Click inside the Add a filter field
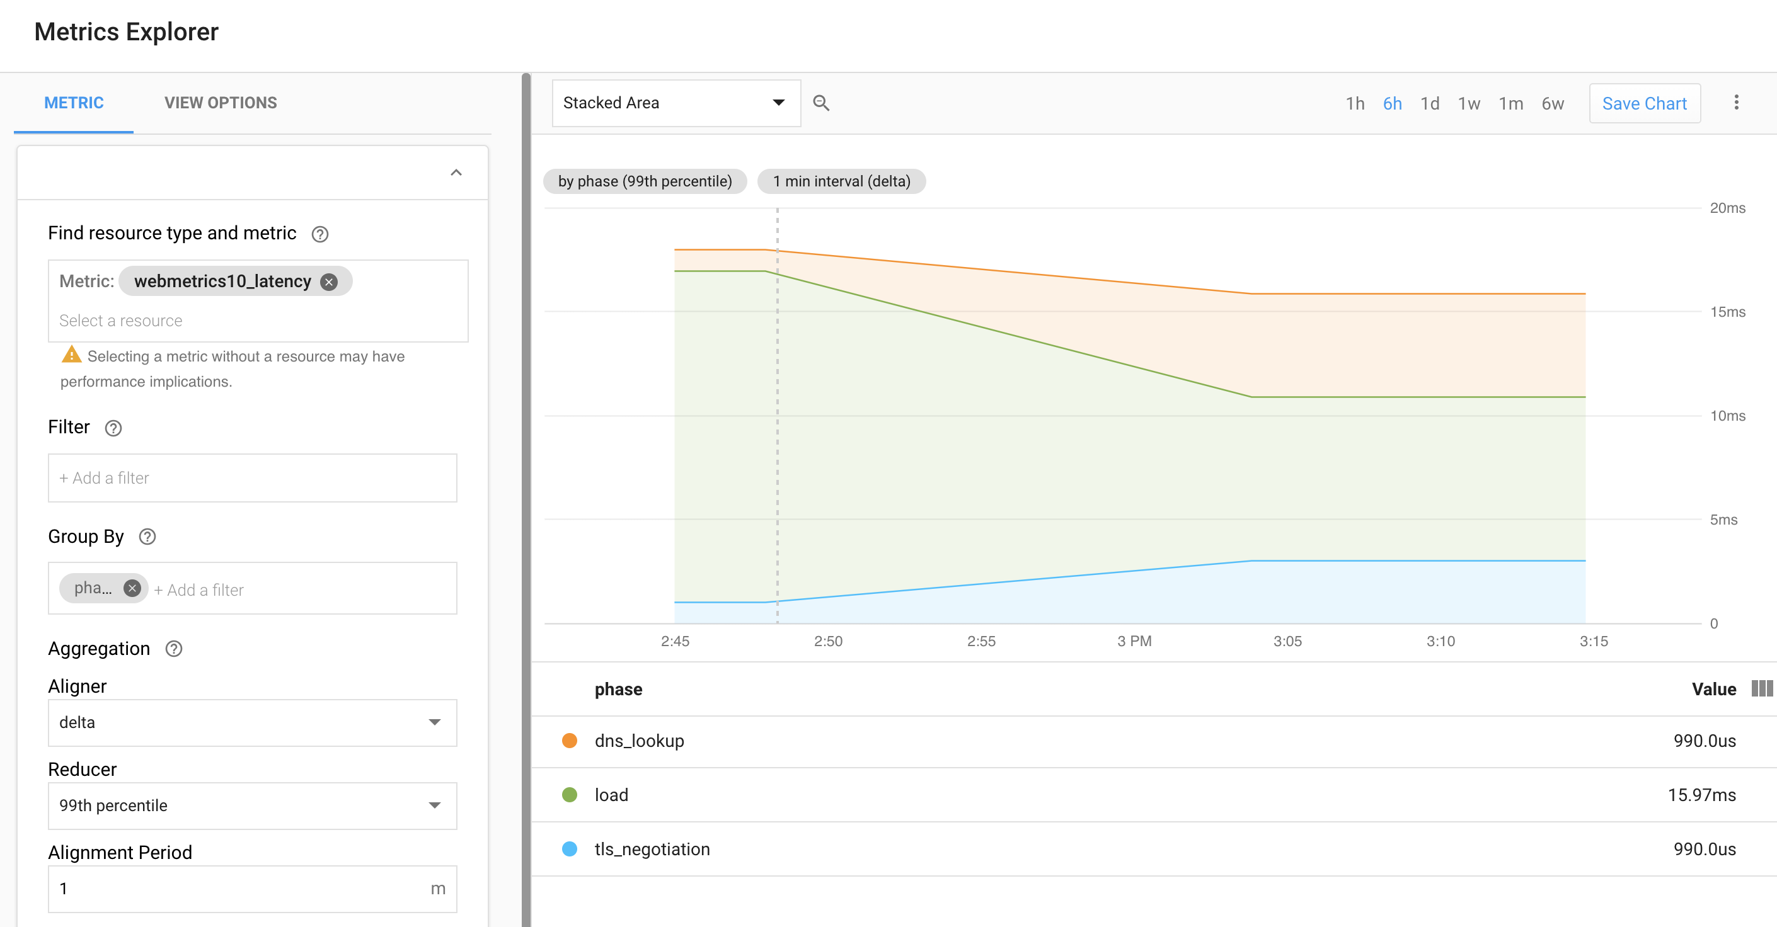1777x927 pixels. click(x=252, y=477)
